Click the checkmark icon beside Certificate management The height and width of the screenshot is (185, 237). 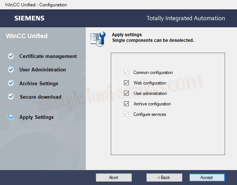(x=11, y=56)
